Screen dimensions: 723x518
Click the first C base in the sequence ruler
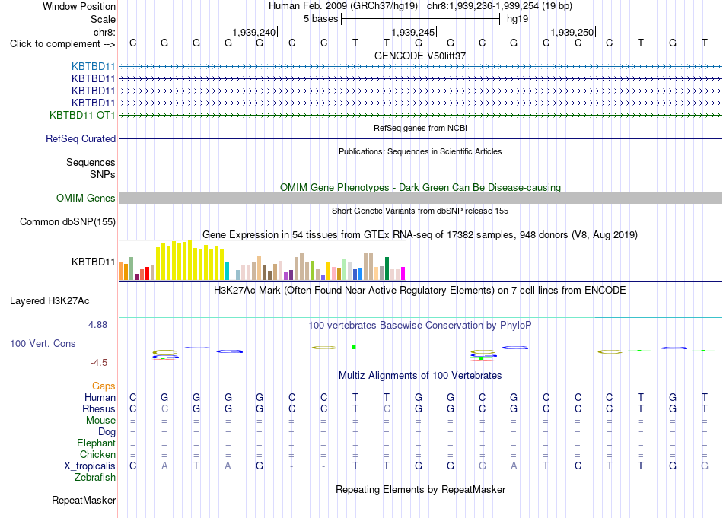click(x=132, y=43)
